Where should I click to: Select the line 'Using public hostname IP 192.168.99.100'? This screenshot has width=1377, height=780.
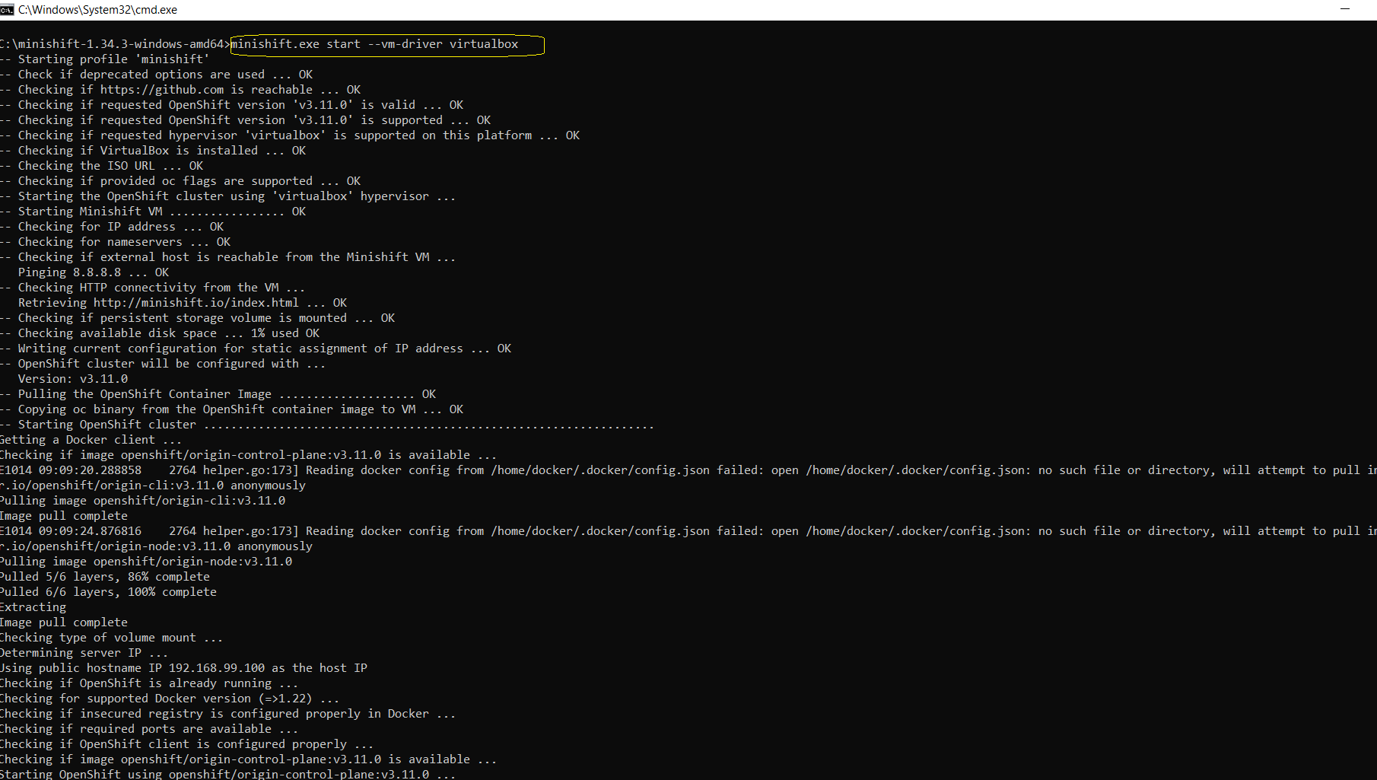pyautogui.click(x=183, y=668)
